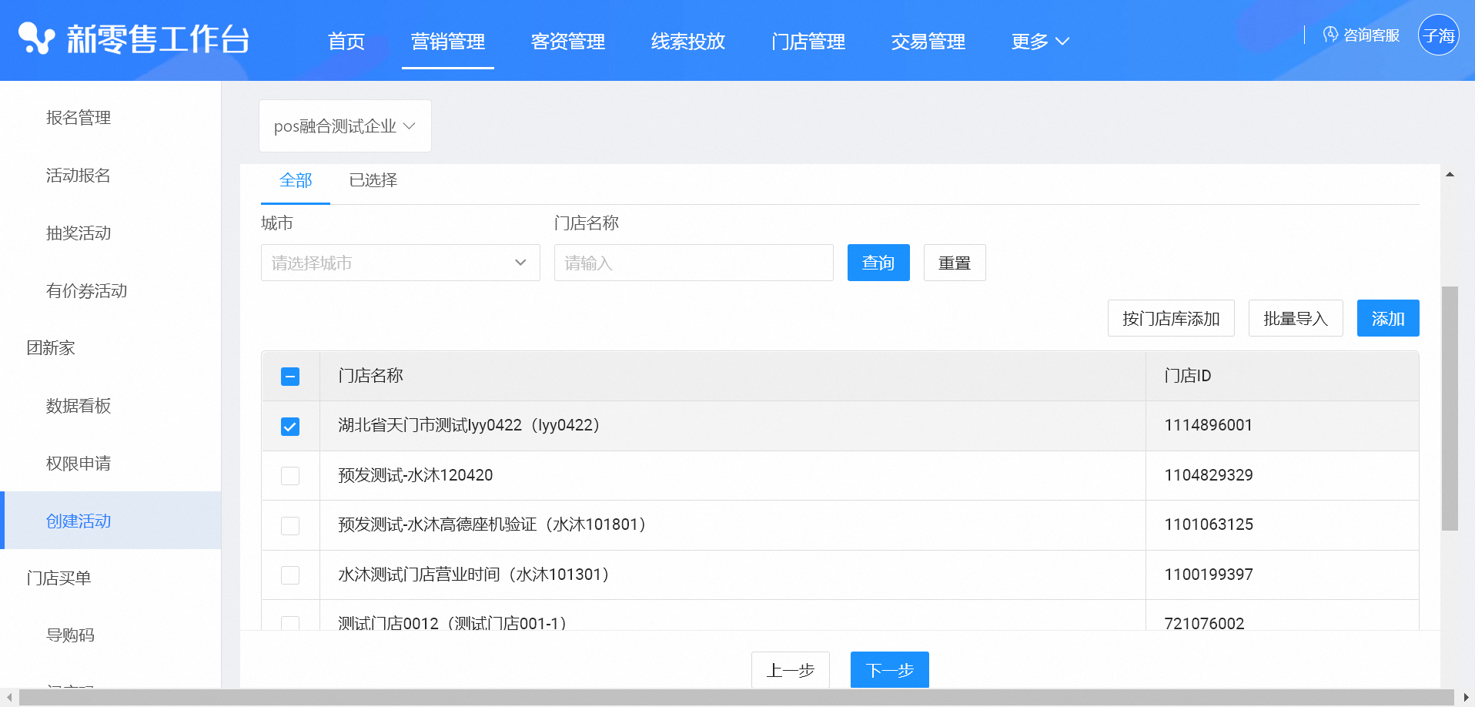Image resolution: width=1475 pixels, height=707 pixels.
Task: Click the 新零售工作台 logo icon
Action: 36,39
